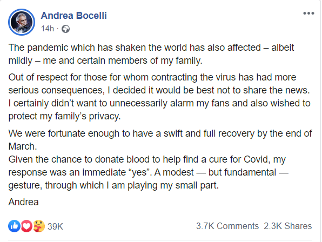View the 39K reactions list
322x242 pixels.
pos(55,226)
